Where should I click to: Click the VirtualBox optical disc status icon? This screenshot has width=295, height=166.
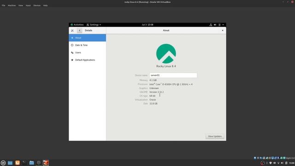pos(258,158)
